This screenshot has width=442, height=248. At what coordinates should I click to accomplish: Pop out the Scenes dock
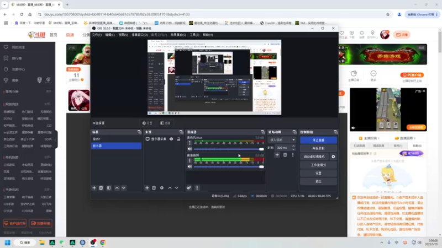(139, 132)
